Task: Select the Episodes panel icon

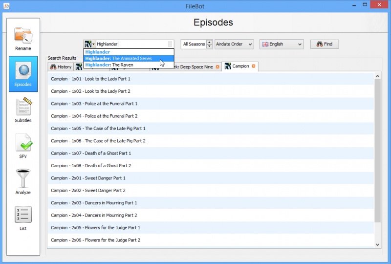Action: (x=23, y=74)
